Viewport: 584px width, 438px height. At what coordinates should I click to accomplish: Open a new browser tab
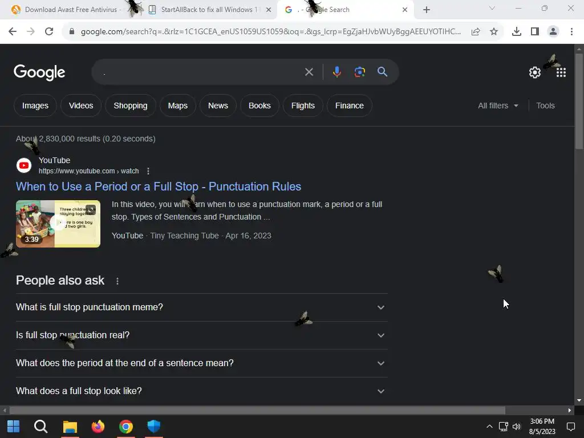click(x=427, y=10)
